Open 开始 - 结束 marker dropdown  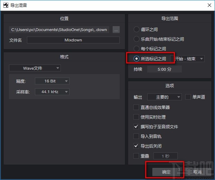(x=187, y=59)
